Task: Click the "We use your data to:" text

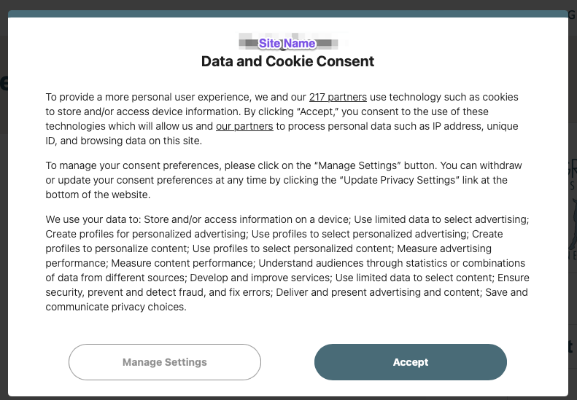Action: tap(93, 219)
